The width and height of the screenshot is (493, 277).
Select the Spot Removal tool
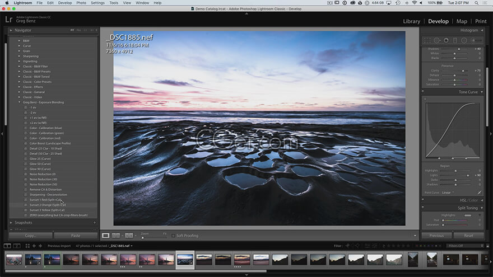(437, 40)
